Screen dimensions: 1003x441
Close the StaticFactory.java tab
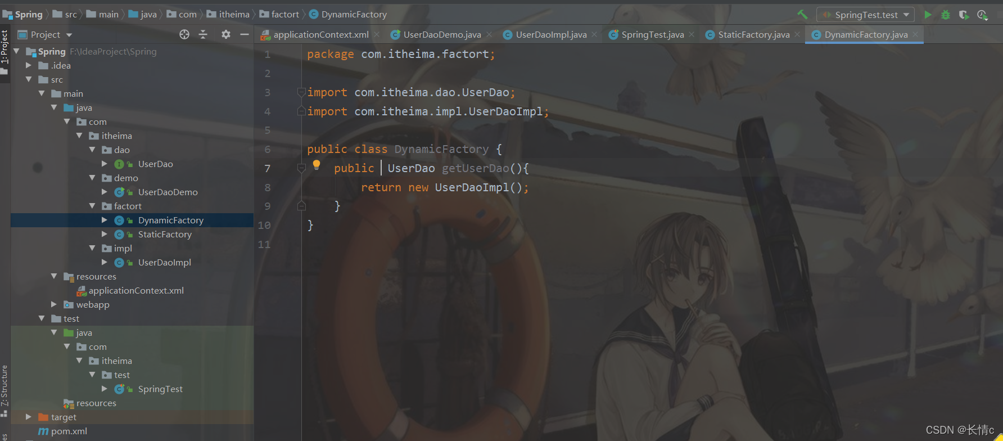(797, 35)
